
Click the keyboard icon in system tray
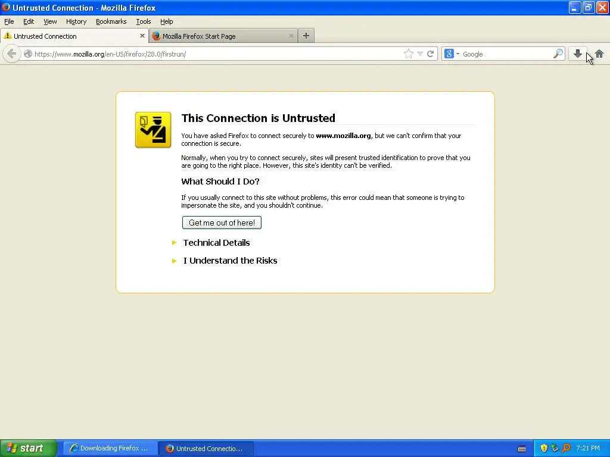(x=522, y=449)
